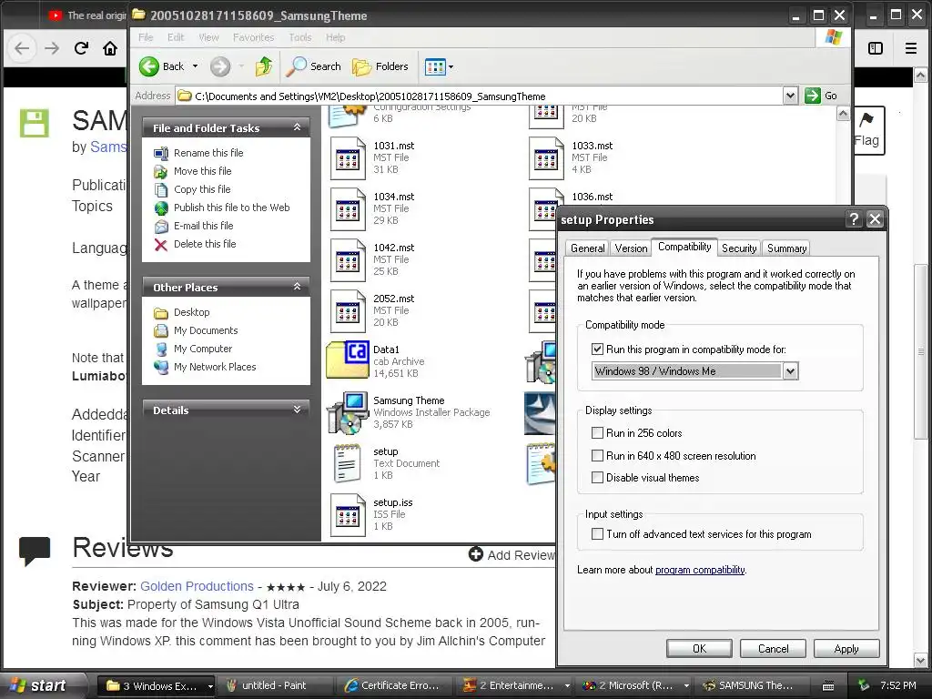Open the address bar dropdown arrow

(790, 96)
